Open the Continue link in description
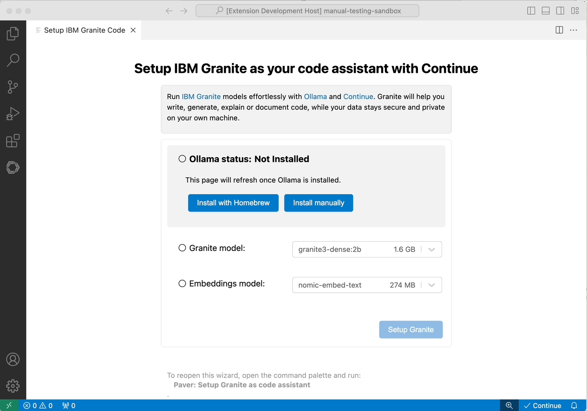Viewport: 587px width, 411px height. pos(358,96)
